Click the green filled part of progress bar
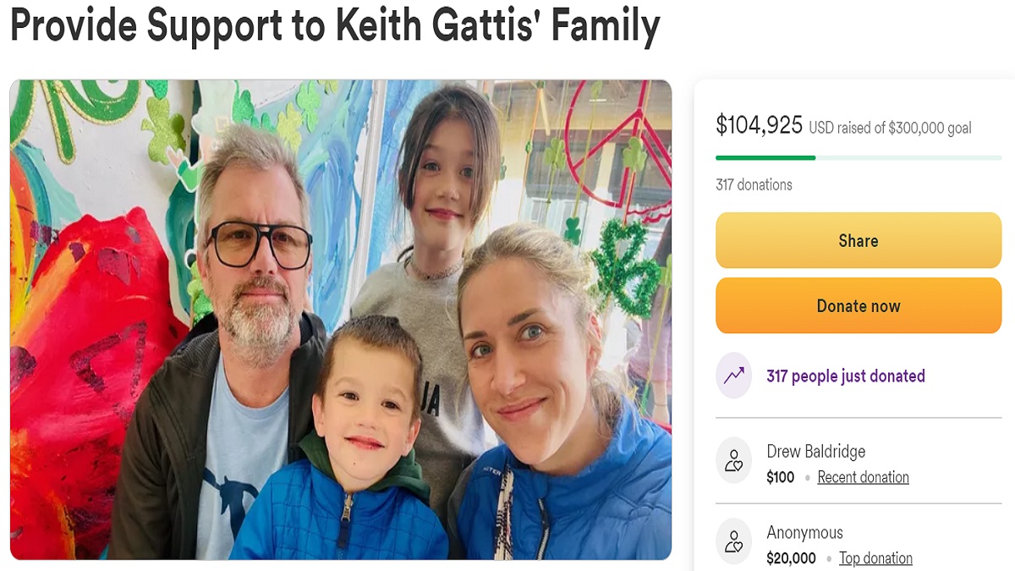 pos(765,157)
